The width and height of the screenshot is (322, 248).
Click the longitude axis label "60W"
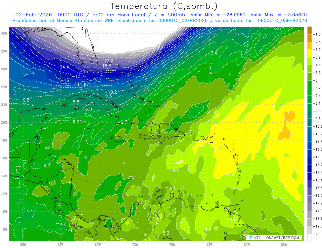[x=247, y=245]
